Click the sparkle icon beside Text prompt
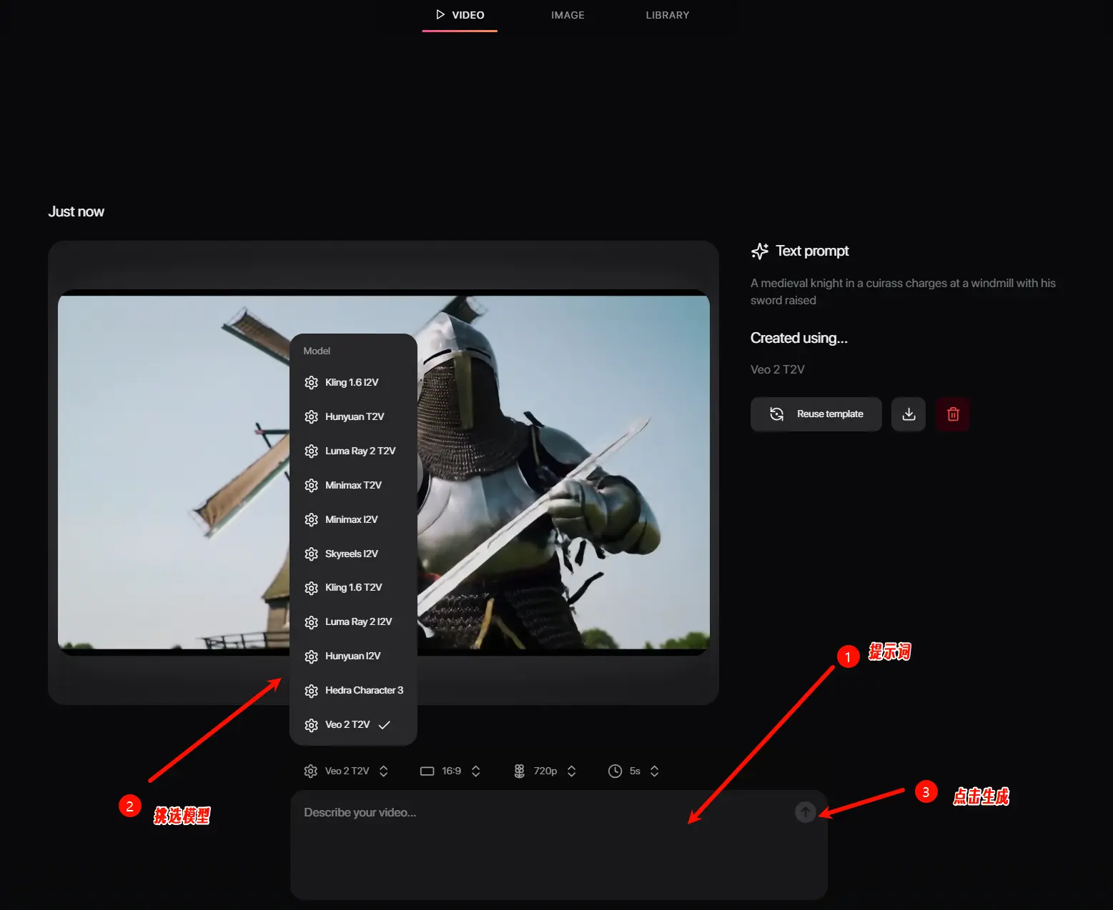Image resolution: width=1113 pixels, height=910 pixels. point(760,251)
